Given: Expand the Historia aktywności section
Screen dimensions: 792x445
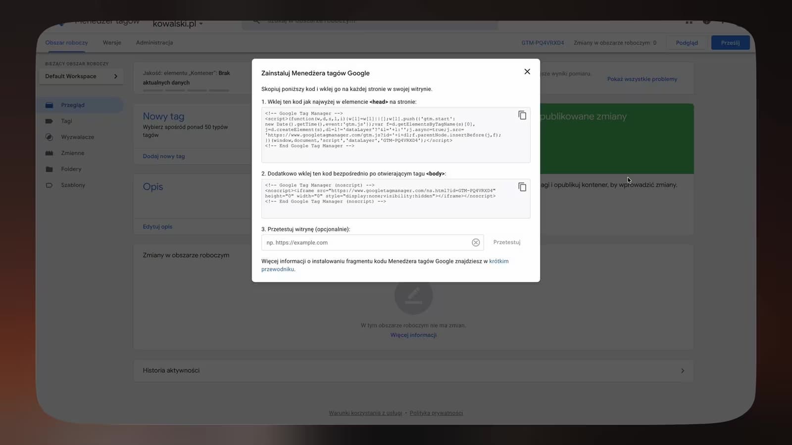Looking at the screenshot, I should [413, 370].
